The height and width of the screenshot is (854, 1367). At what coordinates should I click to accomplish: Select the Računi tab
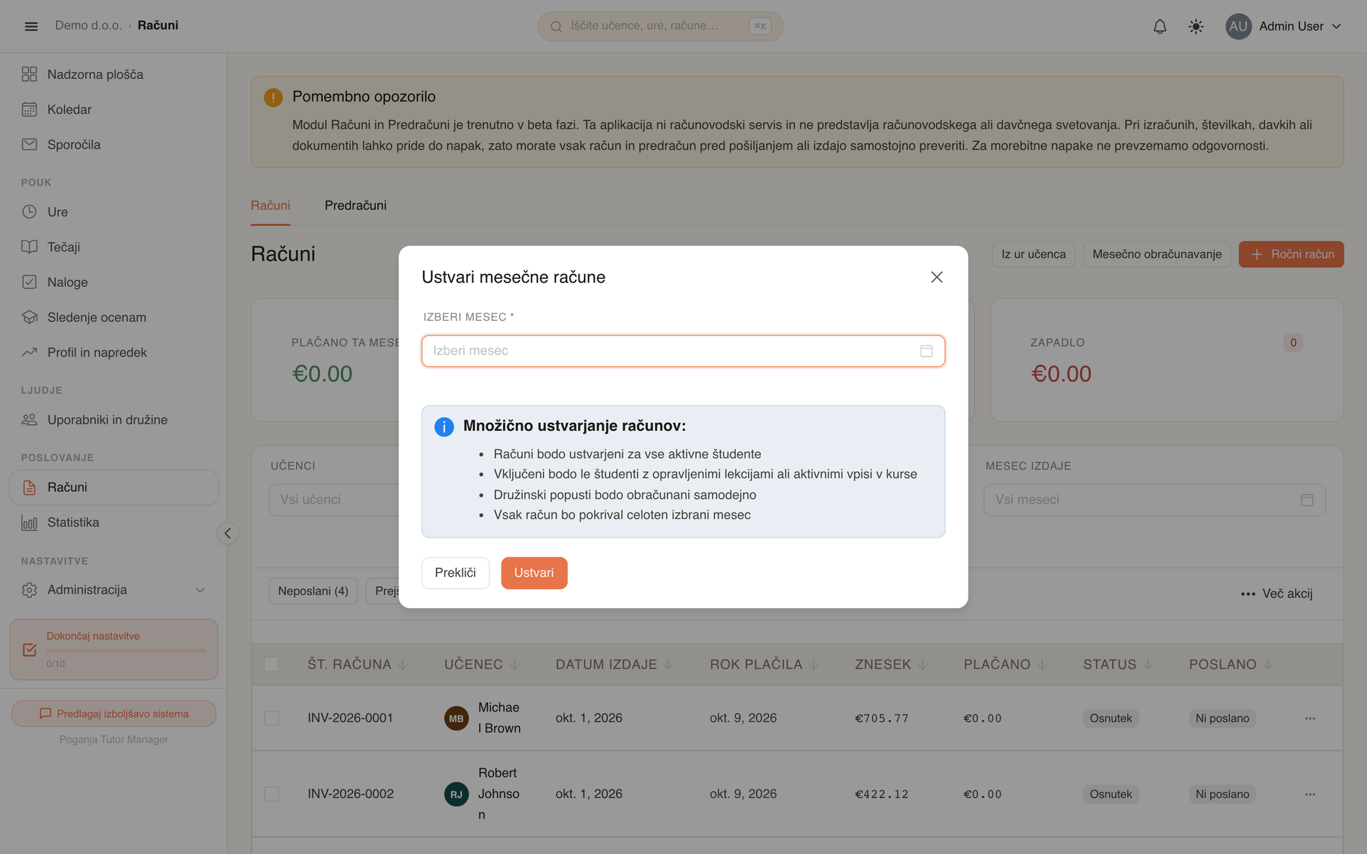pyautogui.click(x=271, y=206)
